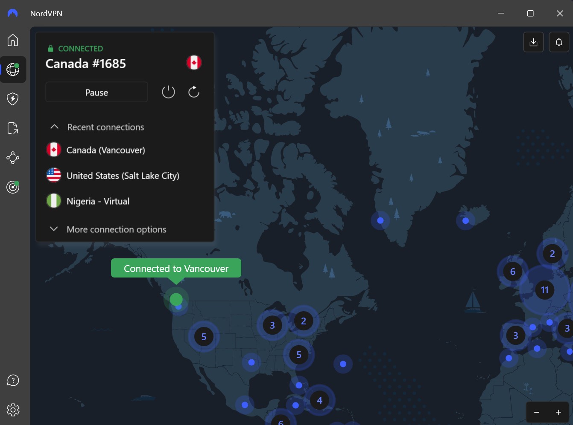573x425 pixels.
Task: Open the Dark Web Monitor
Action: click(x=13, y=187)
